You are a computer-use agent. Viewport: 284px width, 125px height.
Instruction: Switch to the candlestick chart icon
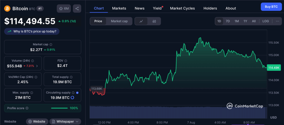[x=154, y=21]
